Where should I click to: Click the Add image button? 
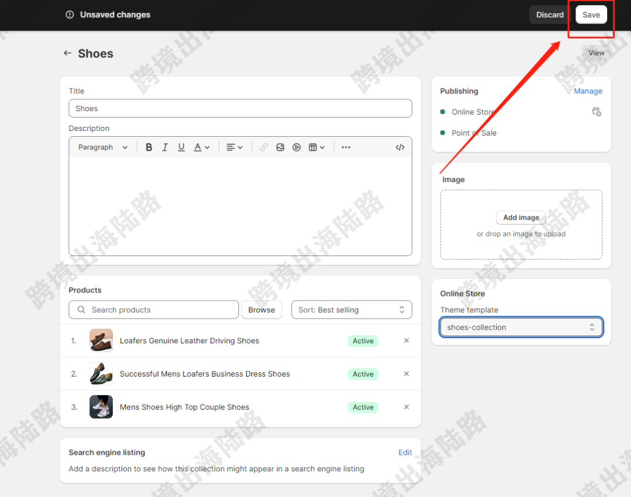click(521, 218)
